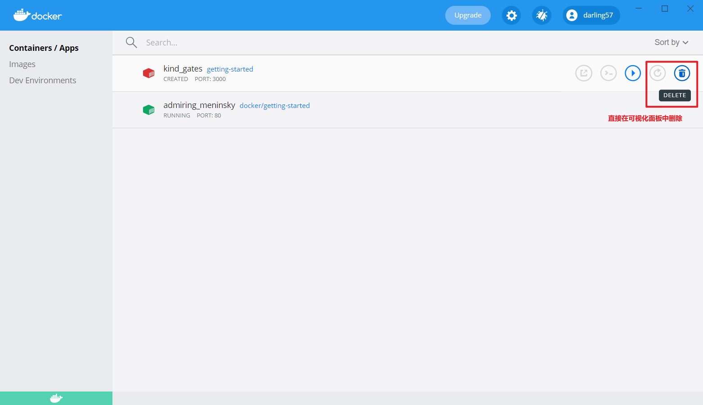
Task: Click green container icon of admiring_meninsky
Action: pos(148,109)
